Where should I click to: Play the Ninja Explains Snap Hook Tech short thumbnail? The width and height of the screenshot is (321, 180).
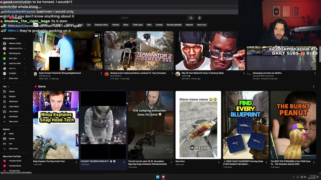click(56, 125)
